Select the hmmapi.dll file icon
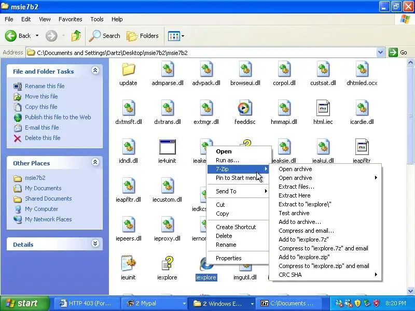The width and height of the screenshot is (415, 311). pos(284,108)
